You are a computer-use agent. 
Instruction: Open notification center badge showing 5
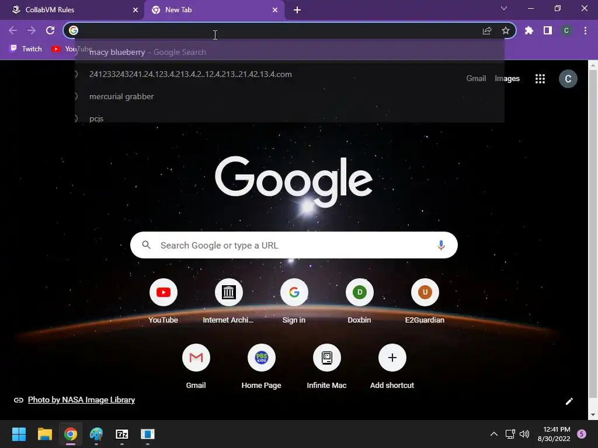click(x=582, y=434)
